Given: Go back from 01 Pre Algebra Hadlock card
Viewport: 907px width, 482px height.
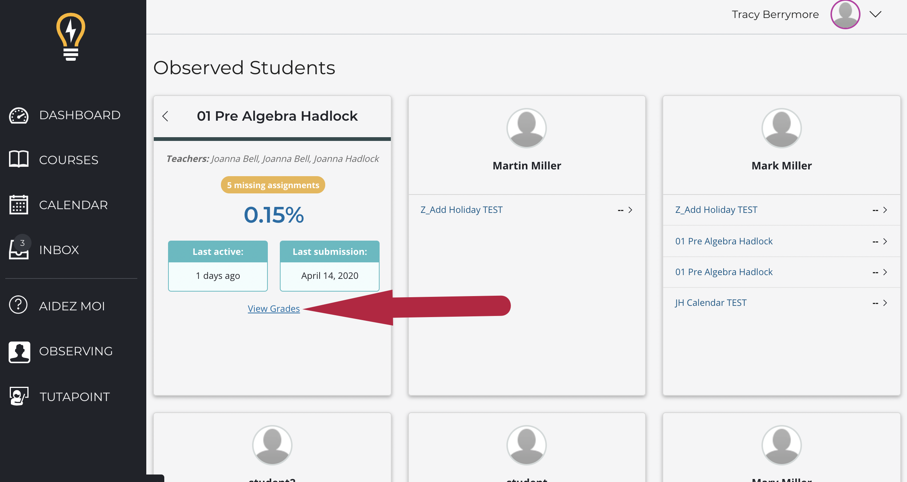Looking at the screenshot, I should pyautogui.click(x=165, y=116).
